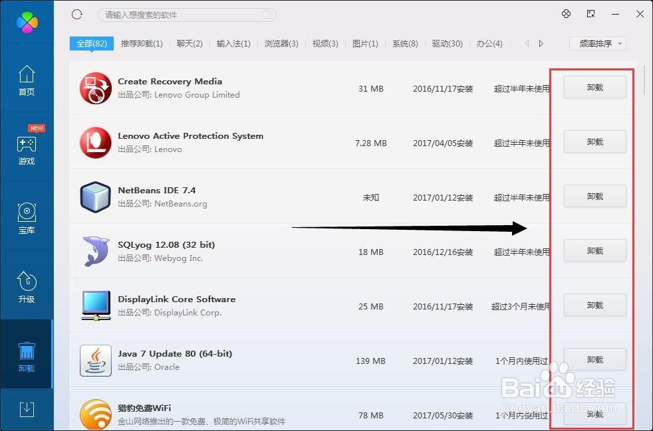Click '2016/12/16安装' install date

[x=443, y=252]
